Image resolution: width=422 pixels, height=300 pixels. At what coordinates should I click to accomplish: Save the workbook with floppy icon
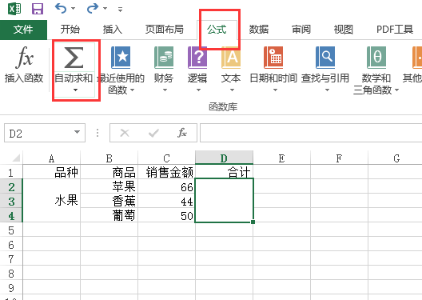(38, 9)
